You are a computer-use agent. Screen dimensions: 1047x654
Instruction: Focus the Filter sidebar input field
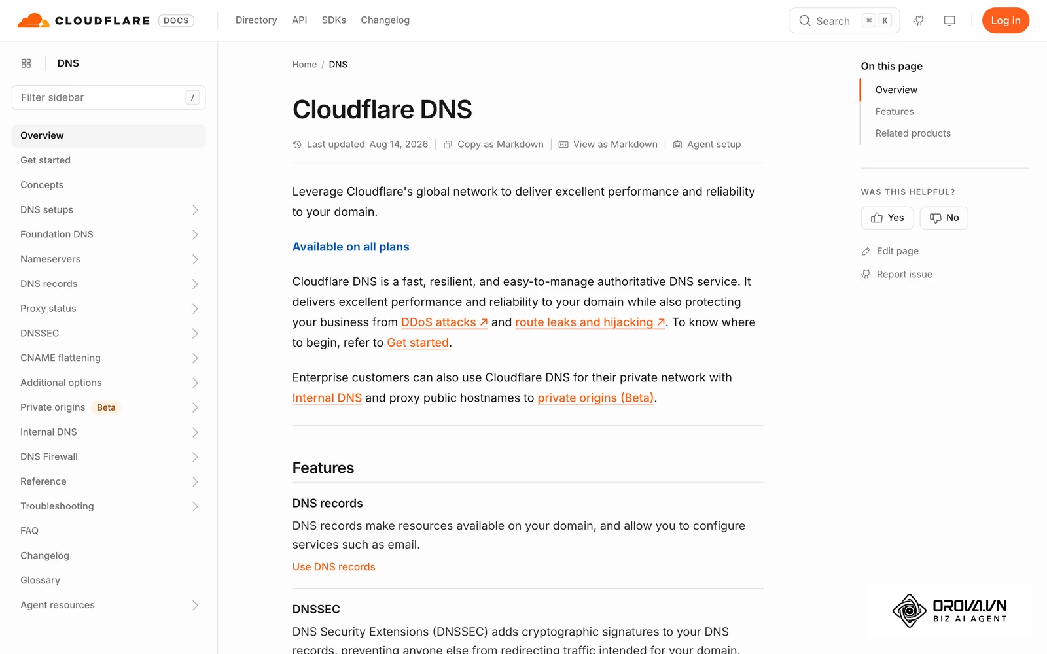(x=109, y=97)
